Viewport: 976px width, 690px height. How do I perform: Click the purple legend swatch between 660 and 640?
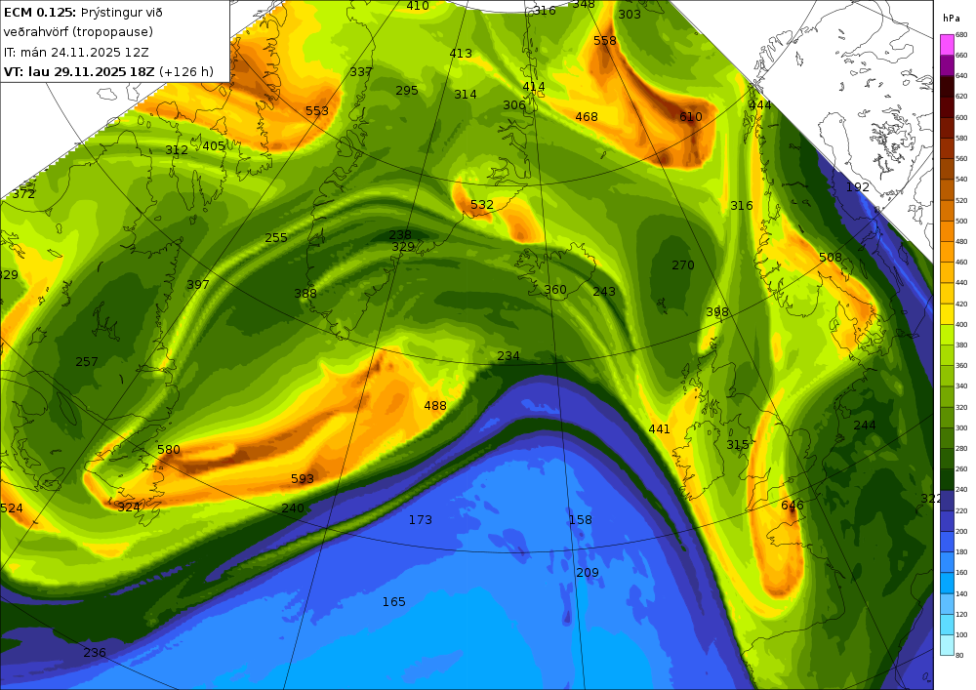(947, 65)
